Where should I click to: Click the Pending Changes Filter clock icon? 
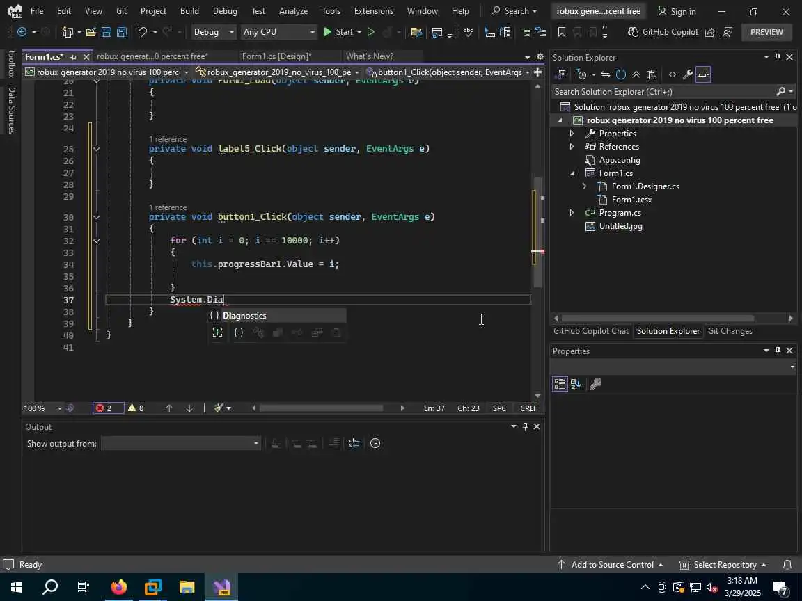click(x=581, y=74)
